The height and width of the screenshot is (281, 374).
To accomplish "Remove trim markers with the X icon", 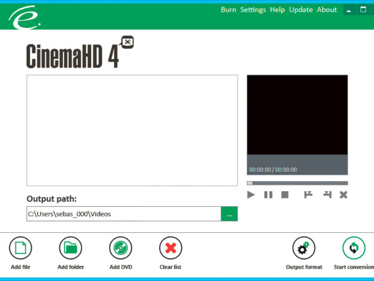I will (x=343, y=195).
